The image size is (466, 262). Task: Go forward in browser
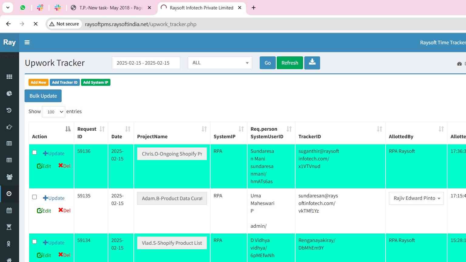22,24
